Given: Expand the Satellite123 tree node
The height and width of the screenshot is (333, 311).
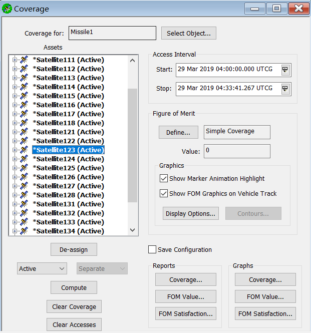Looking at the screenshot, I should coord(15,150).
